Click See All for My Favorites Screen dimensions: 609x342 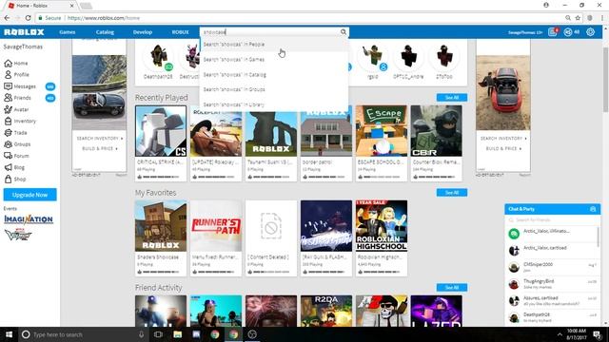click(x=452, y=192)
